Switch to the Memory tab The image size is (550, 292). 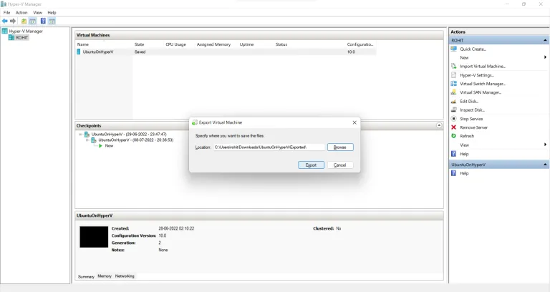pyautogui.click(x=105, y=276)
